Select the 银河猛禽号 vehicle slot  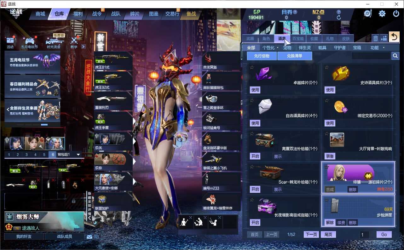[x=222, y=122]
